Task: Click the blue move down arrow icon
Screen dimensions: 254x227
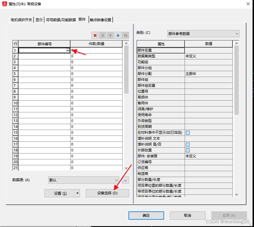Action: click(x=118, y=36)
